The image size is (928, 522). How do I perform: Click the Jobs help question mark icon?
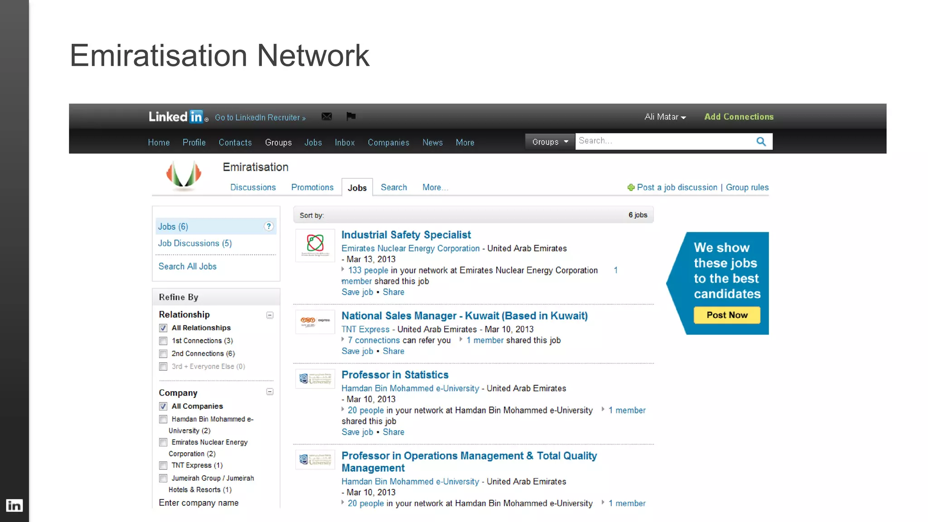tap(269, 226)
